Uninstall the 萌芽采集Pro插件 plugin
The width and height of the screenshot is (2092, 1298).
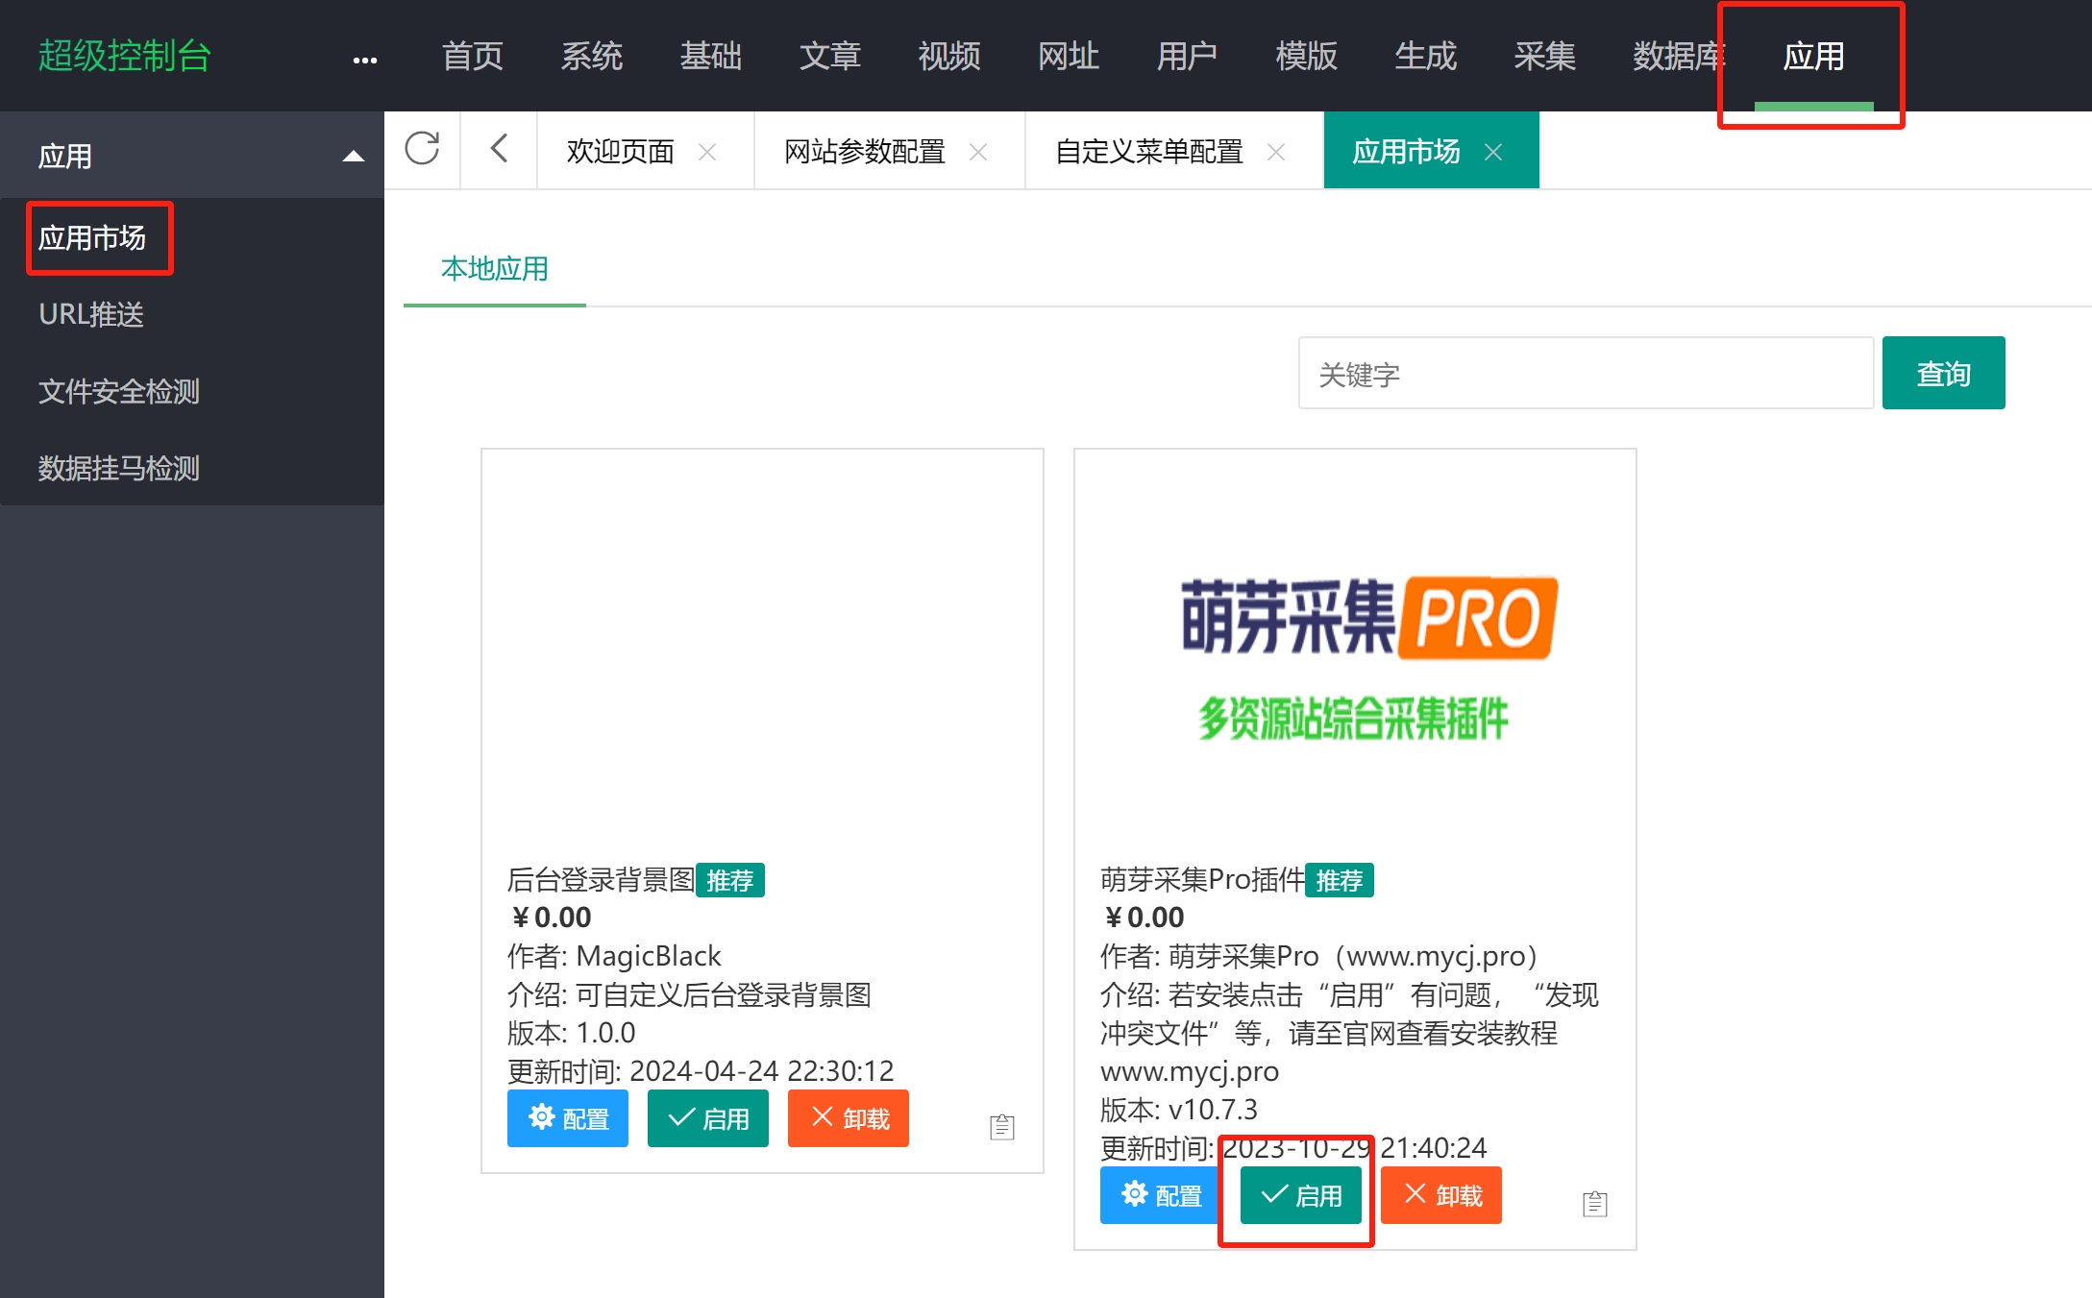pos(1440,1195)
